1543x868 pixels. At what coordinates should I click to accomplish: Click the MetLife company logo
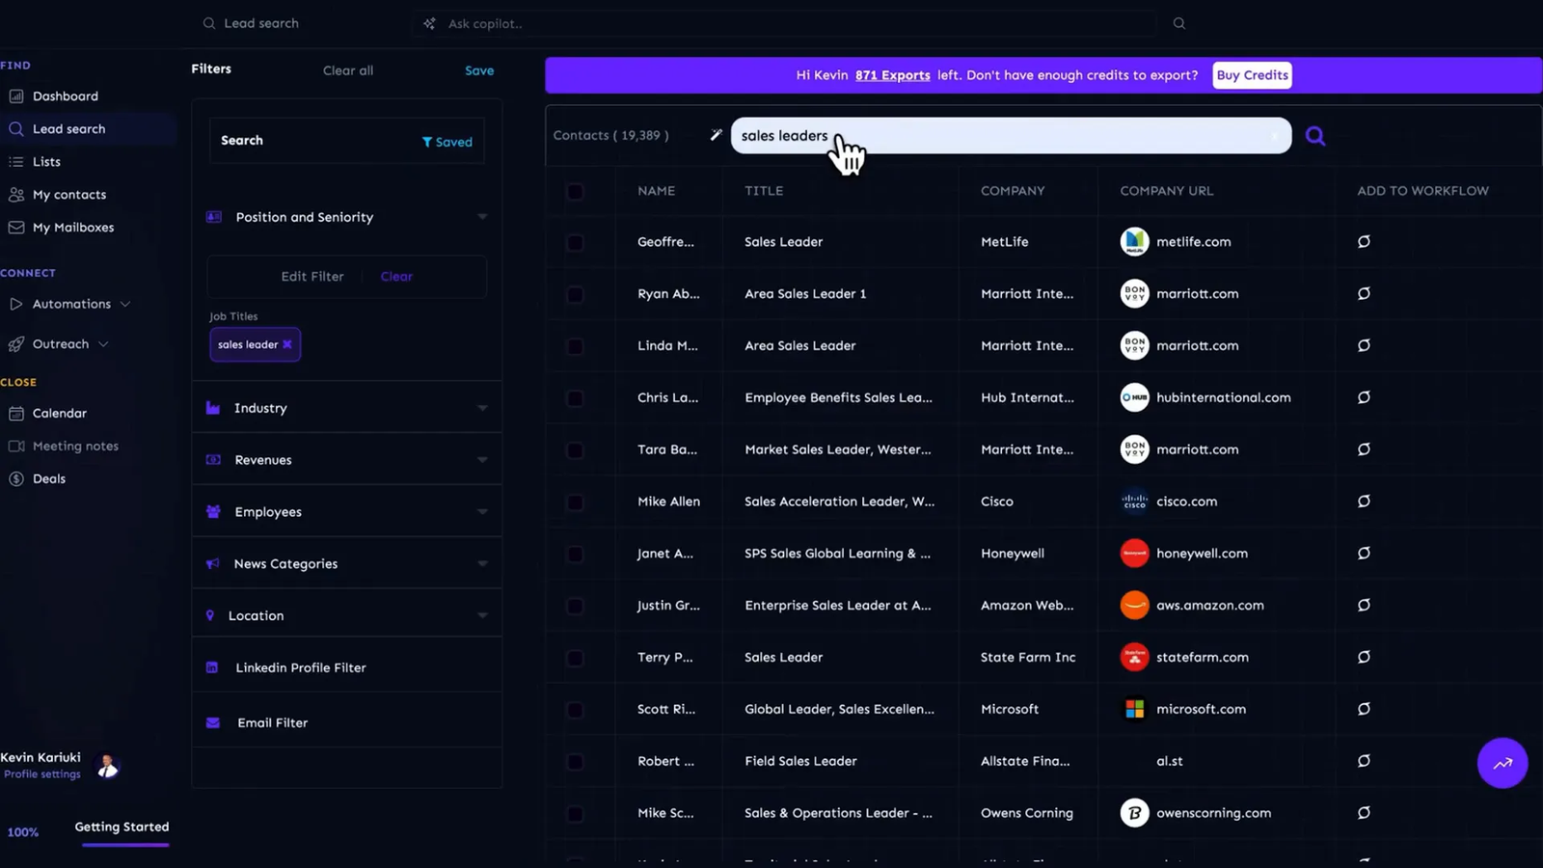coord(1134,242)
